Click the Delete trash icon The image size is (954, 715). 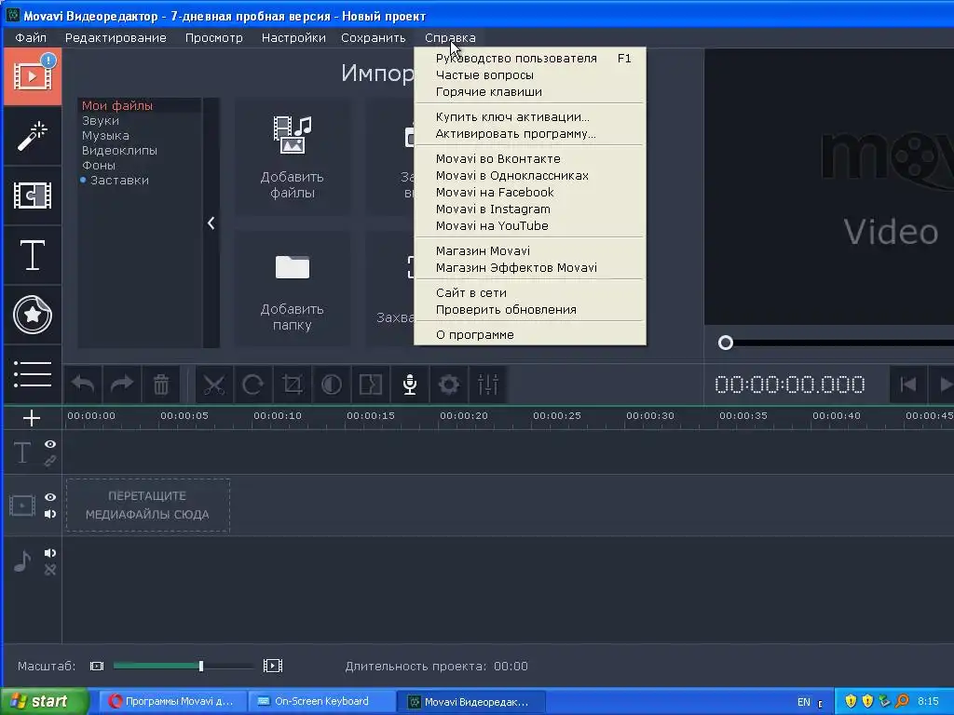[x=160, y=384]
